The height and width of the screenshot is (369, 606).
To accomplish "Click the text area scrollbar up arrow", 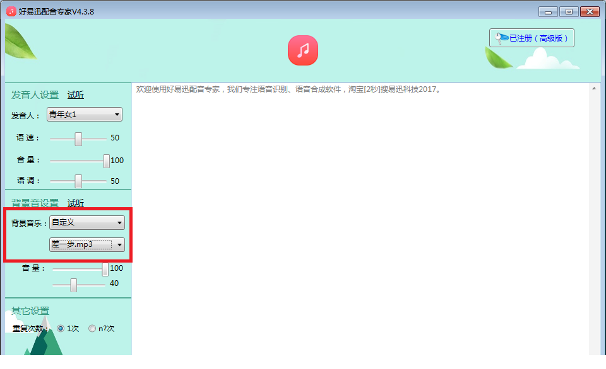I will [594, 89].
